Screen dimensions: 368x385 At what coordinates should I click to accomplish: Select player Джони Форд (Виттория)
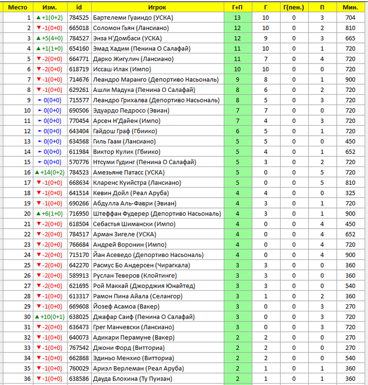(x=129, y=347)
